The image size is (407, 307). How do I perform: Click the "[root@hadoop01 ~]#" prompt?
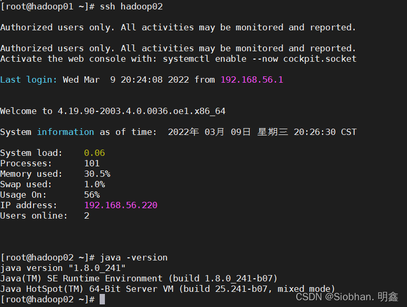[x=47, y=6]
